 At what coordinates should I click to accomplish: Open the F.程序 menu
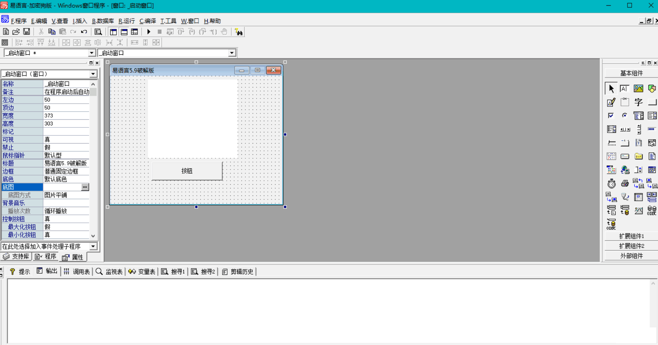point(19,21)
